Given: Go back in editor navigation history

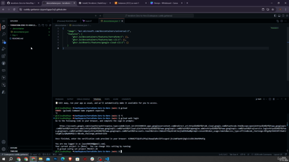Looking at the screenshot, I should click(x=96, y=16).
